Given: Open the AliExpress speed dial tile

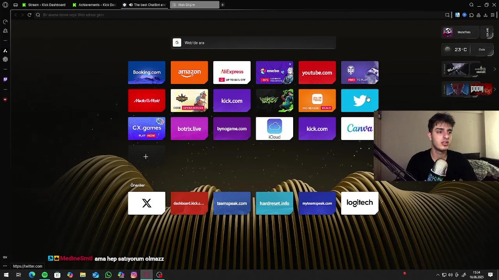Looking at the screenshot, I should 232,72.
